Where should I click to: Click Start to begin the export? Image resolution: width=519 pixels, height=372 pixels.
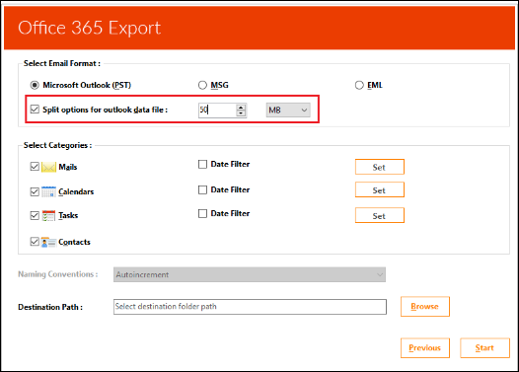484,348
